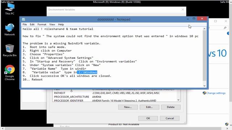Click Notepad vertical scrollbar down arrow
Screen dimensions: 232x130
point(204,86)
